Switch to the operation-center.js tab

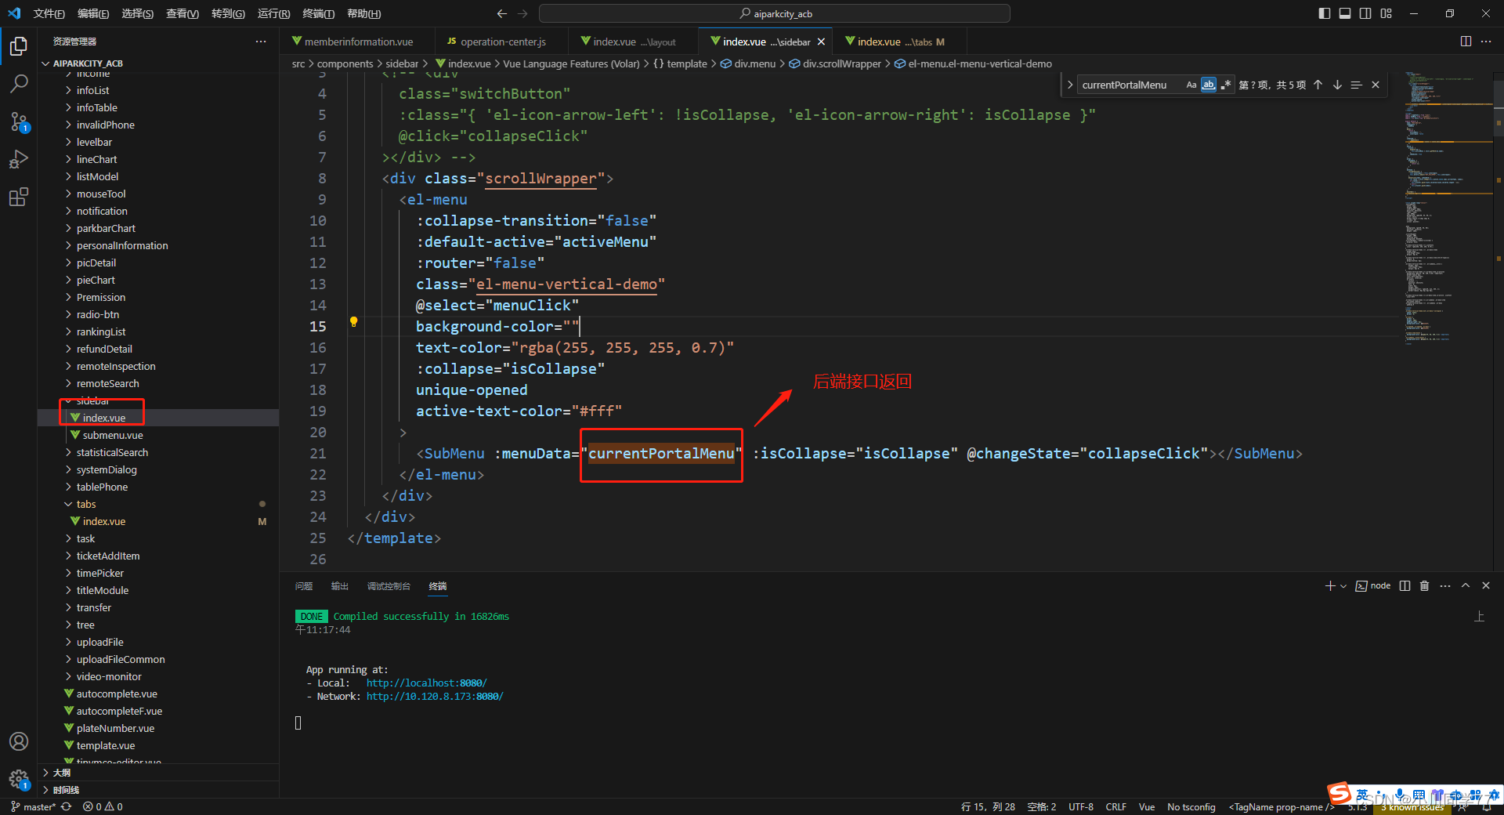pos(501,41)
